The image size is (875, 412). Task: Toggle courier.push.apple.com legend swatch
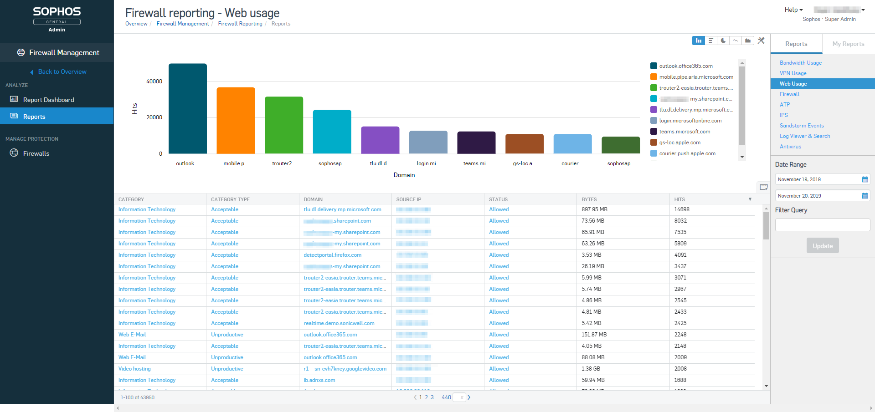point(654,153)
